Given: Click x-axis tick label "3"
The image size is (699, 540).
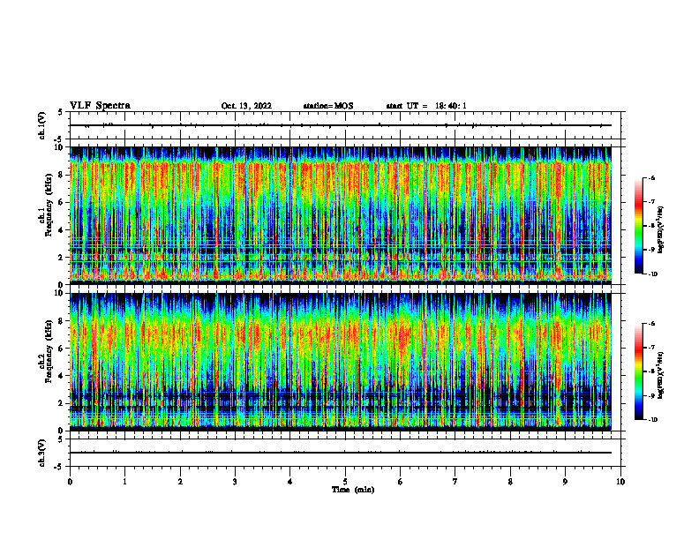Looking at the screenshot, I should coord(235,482).
